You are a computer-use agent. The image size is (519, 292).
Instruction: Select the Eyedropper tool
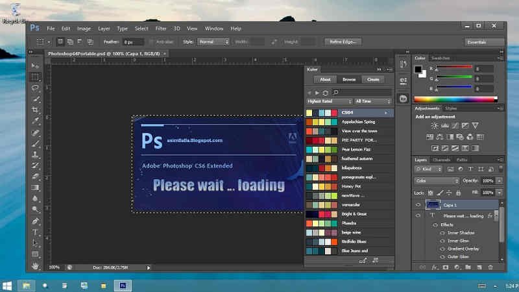35,121
